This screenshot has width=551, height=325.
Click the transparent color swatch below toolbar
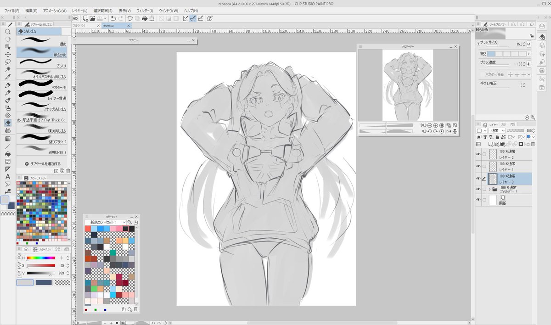pyautogui.click(x=7, y=213)
